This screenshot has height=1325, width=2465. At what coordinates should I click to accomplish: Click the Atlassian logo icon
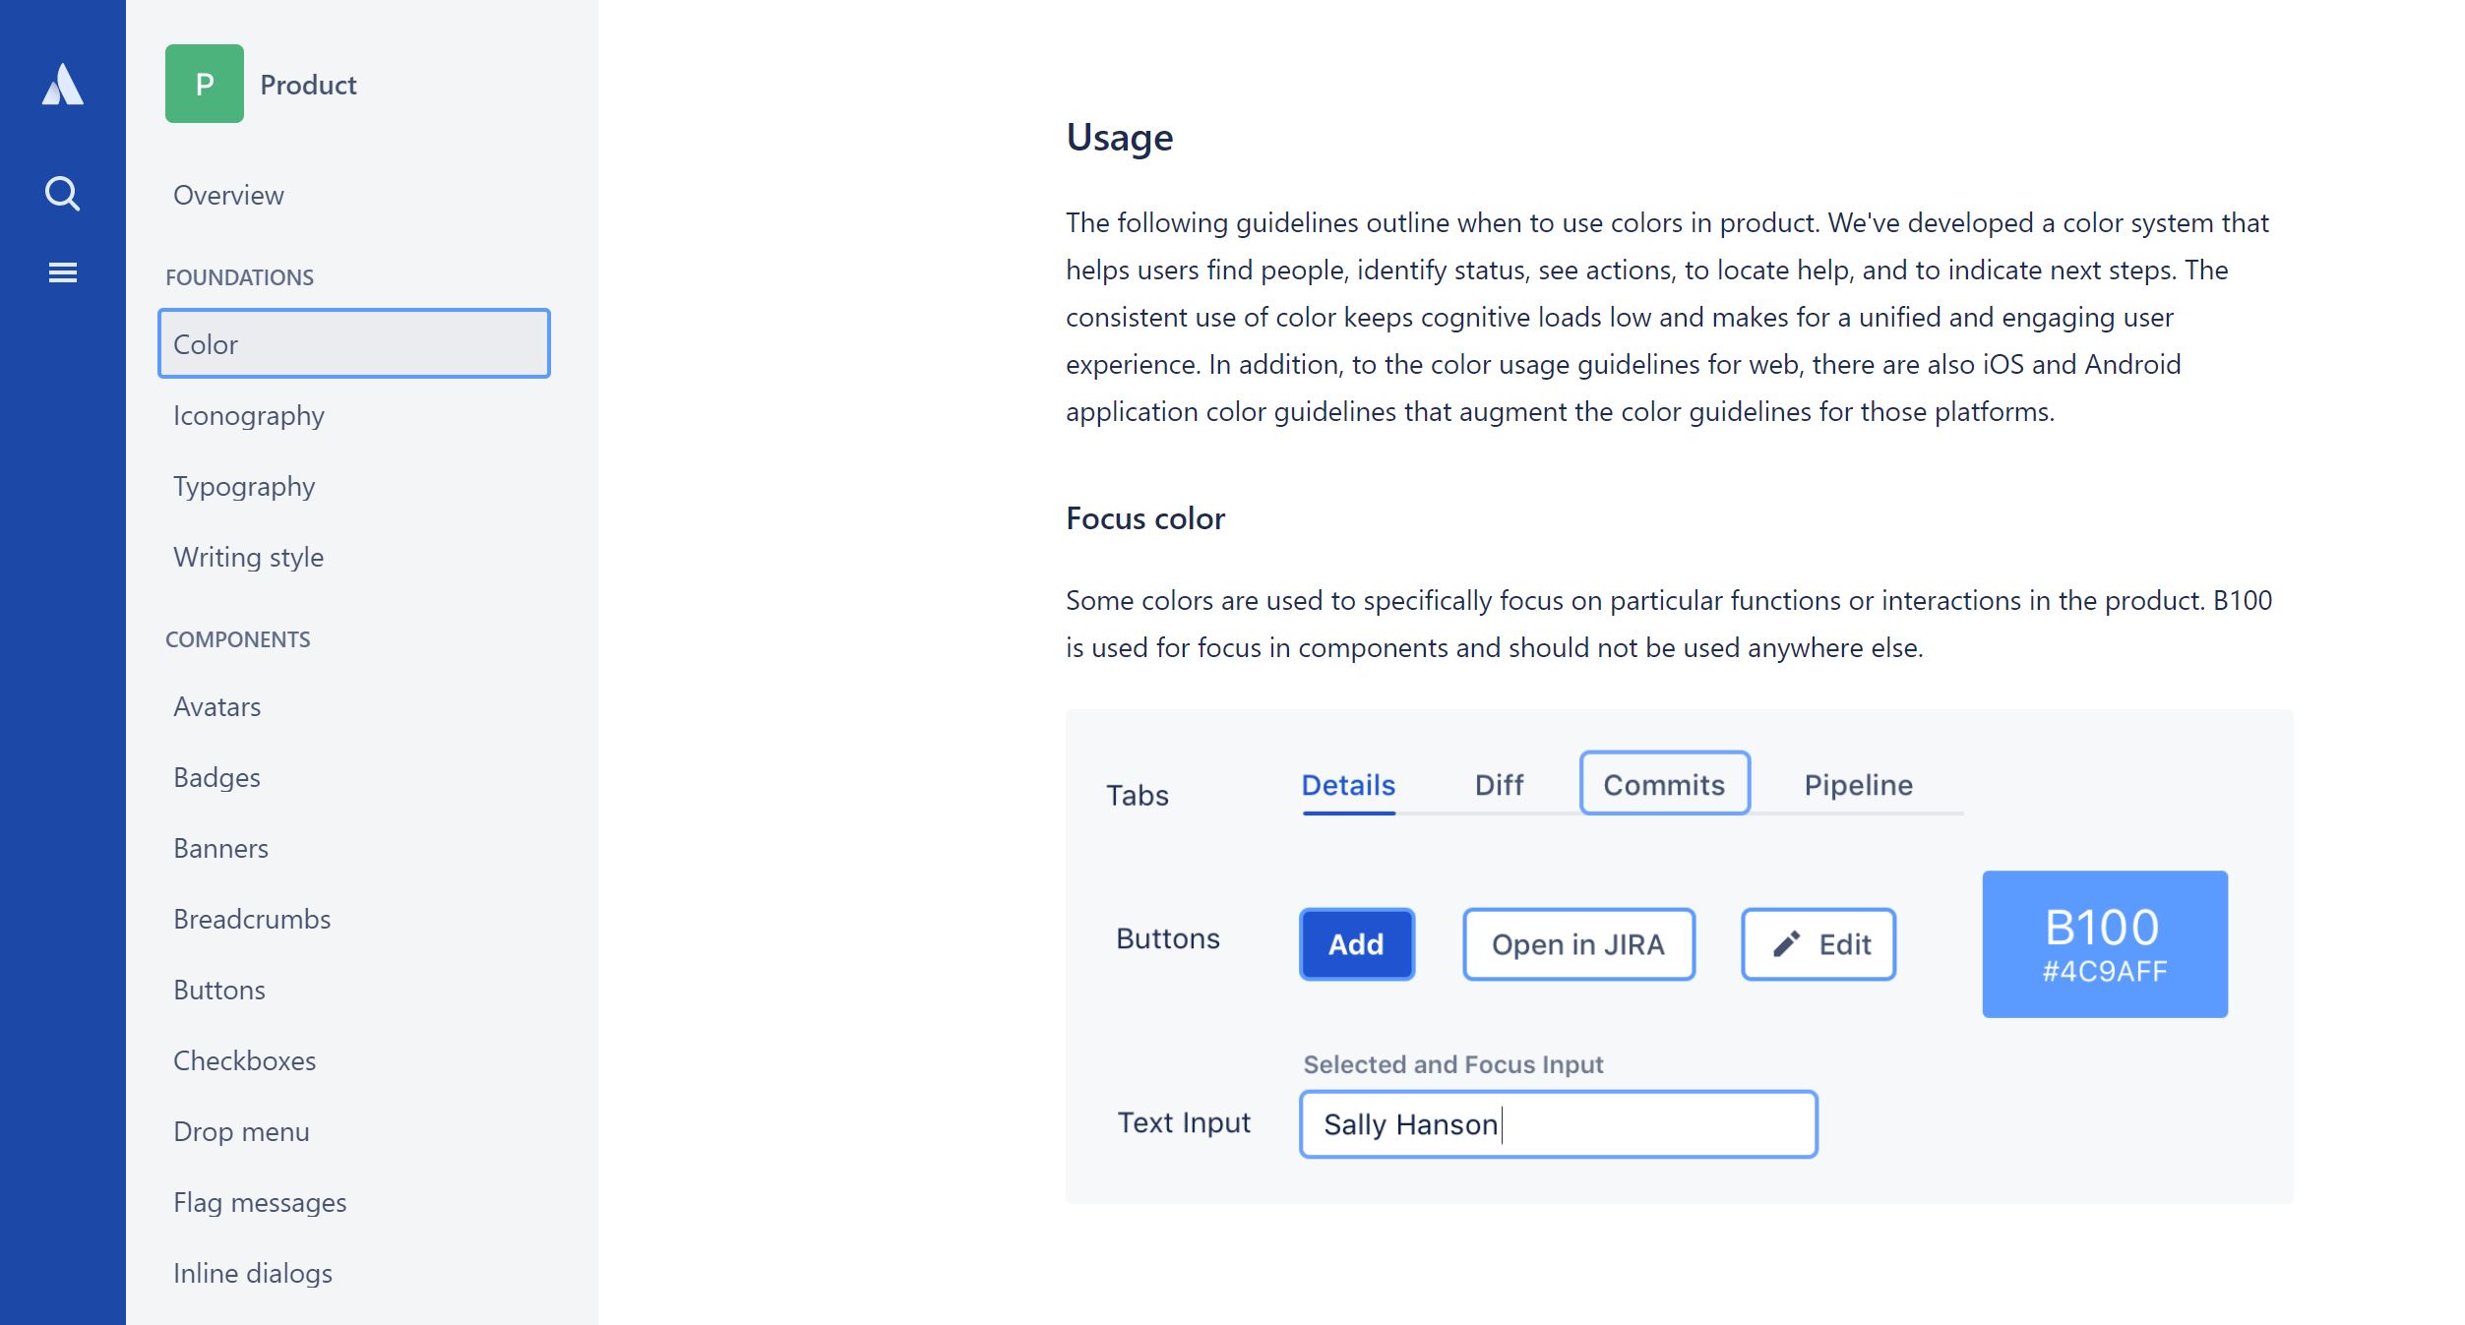63,85
